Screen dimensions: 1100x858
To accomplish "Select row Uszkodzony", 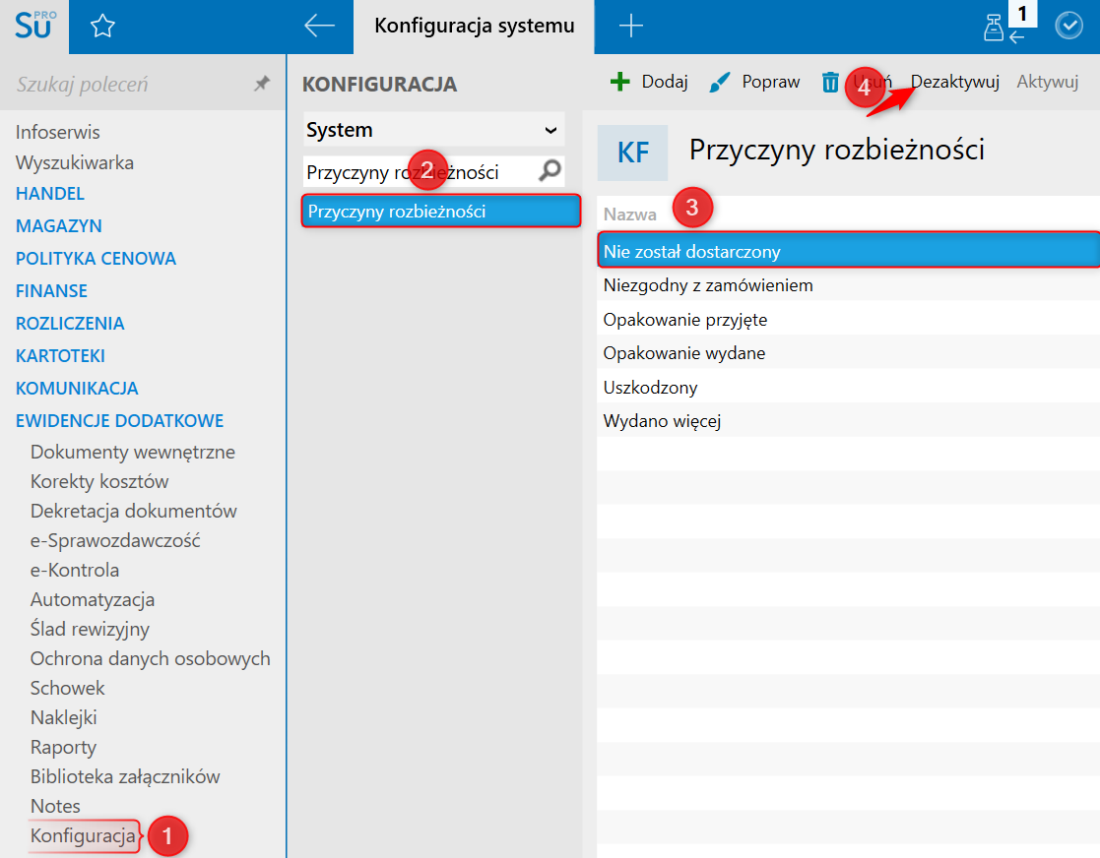I will 848,388.
